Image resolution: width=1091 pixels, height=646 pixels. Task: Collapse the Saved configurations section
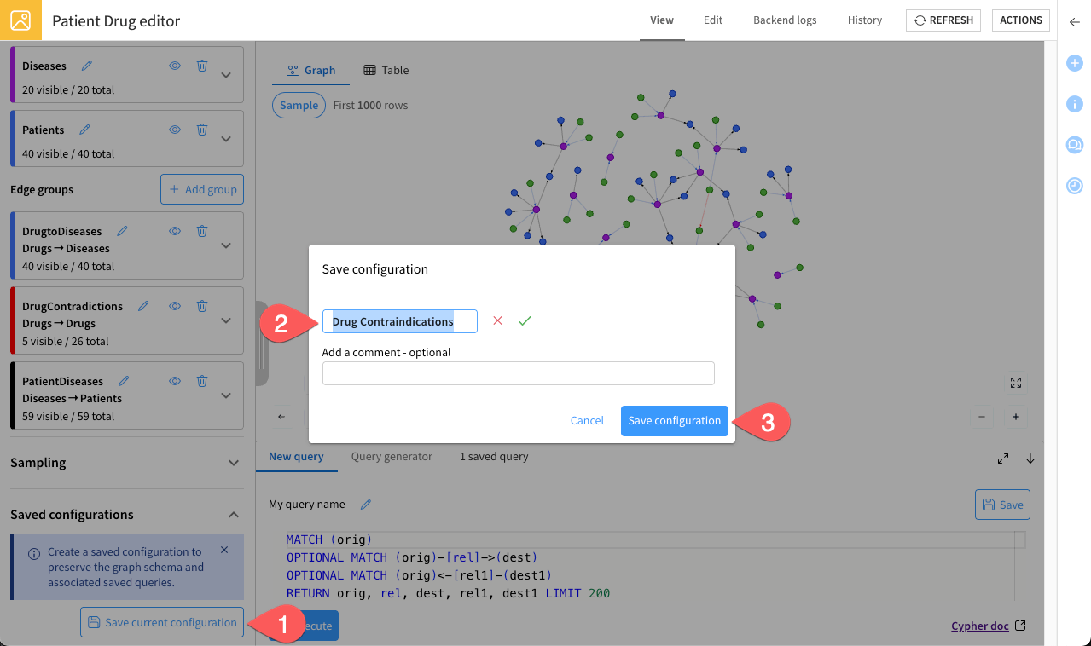coord(234,515)
